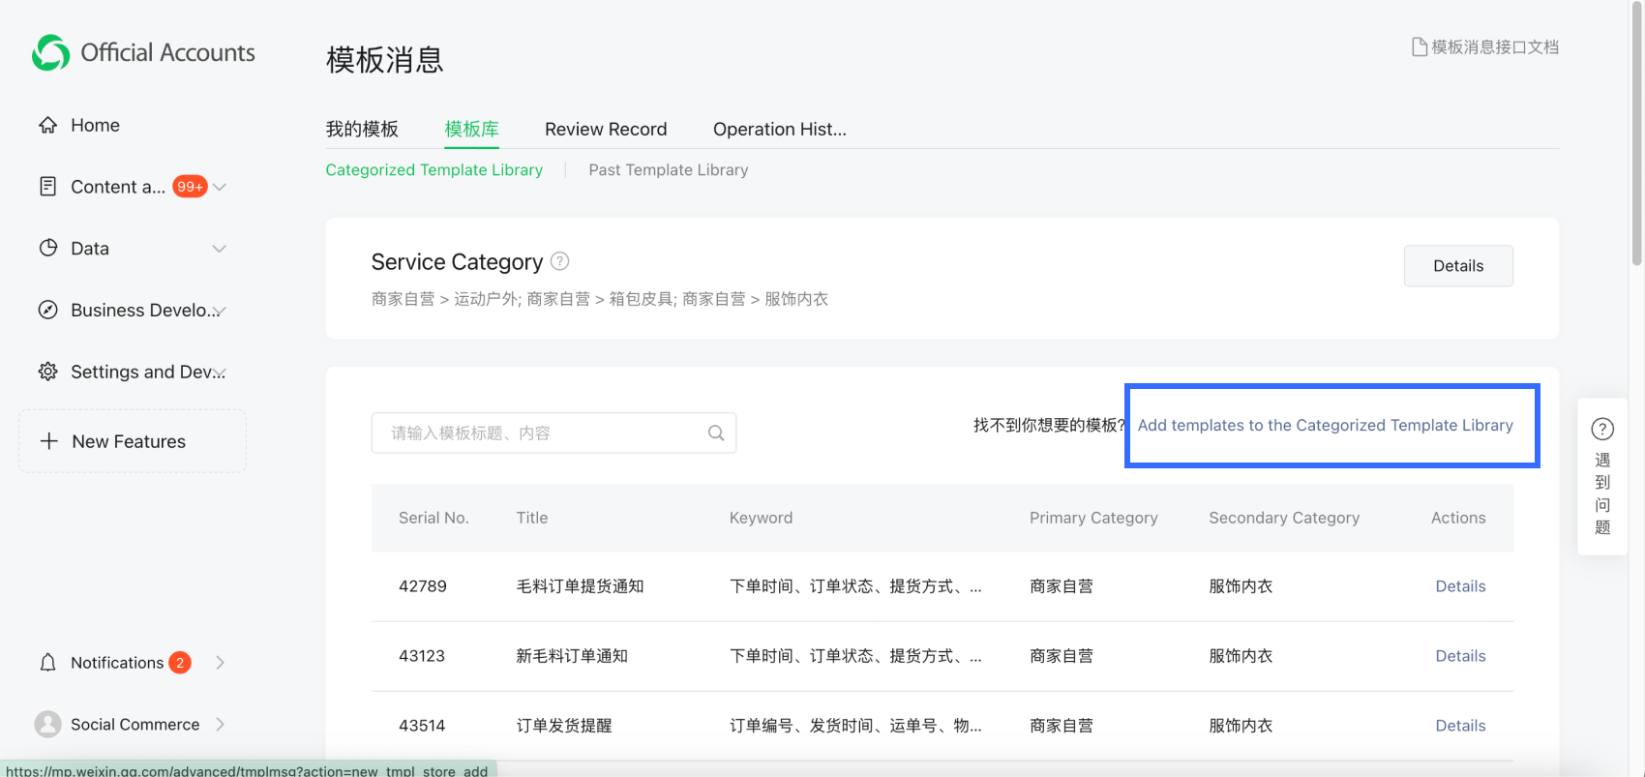Click Add templates to the Categorized Template Library
Viewport: 1645px width, 777px height.
click(x=1325, y=425)
